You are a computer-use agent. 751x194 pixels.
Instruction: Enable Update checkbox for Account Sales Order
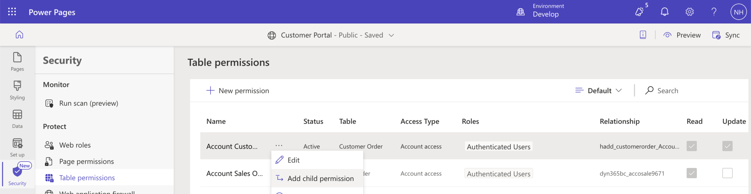click(727, 173)
